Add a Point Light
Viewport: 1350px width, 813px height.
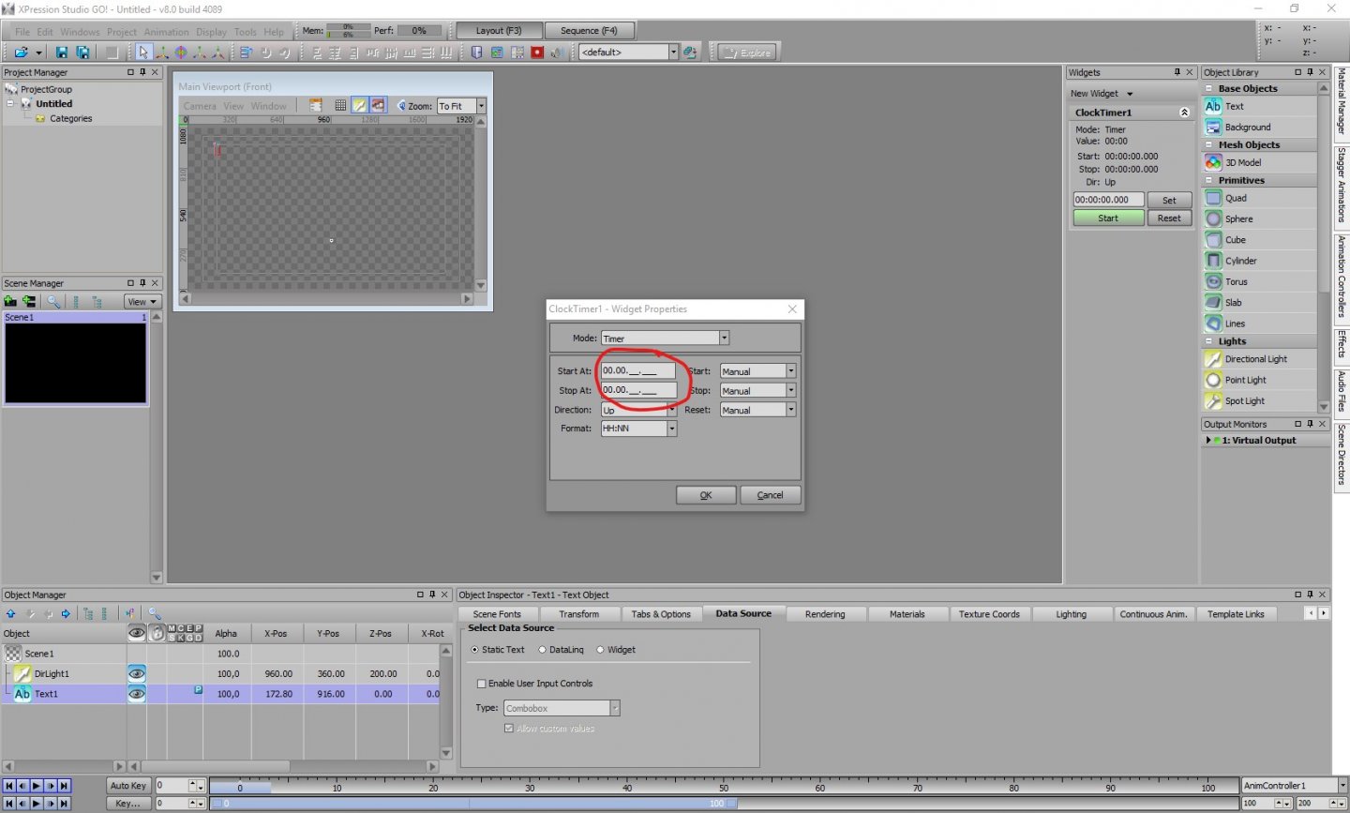click(x=1260, y=380)
